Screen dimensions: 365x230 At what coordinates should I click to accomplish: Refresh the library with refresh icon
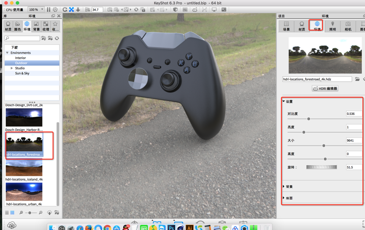tap(57, 38)
